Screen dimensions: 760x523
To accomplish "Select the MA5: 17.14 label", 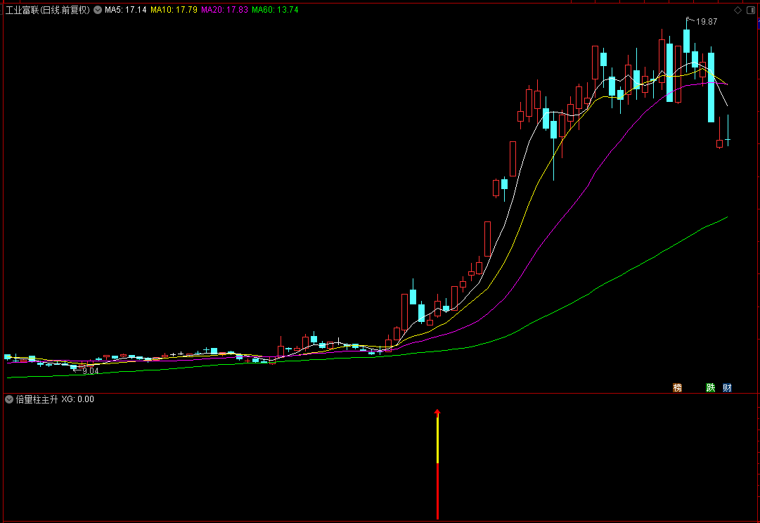I will 126,10.
